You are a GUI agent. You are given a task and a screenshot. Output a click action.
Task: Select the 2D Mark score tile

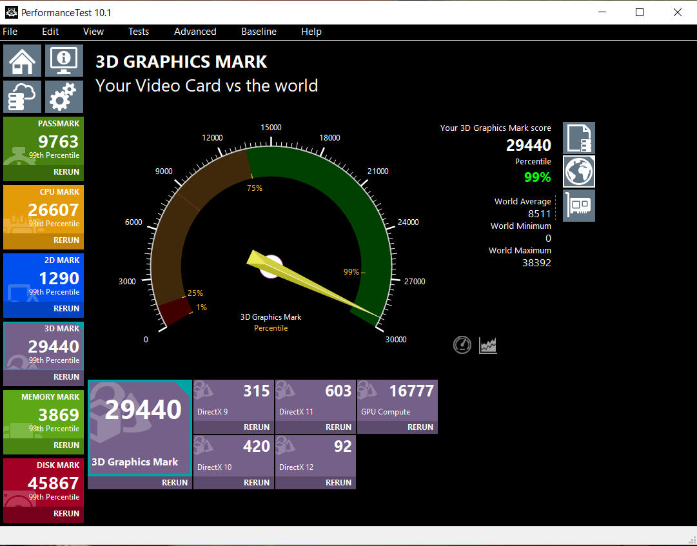point(43,277)
